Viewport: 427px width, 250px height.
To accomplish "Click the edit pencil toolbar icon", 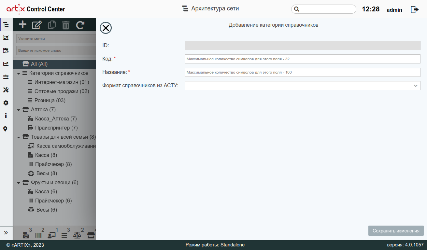I will (x=37, y=25).
